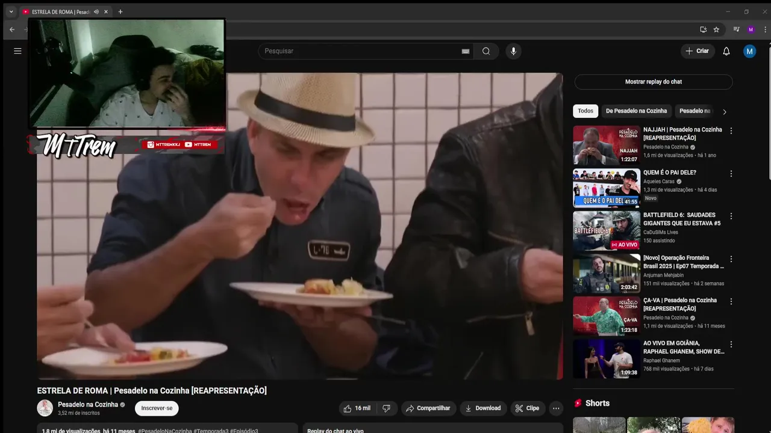Click the 3,52 mi de inscritos text
The height and width of the screenshot is (433, 771).
(x=79, y=413)
